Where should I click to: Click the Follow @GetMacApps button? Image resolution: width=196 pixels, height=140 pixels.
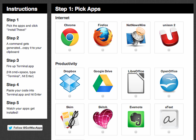25,127
